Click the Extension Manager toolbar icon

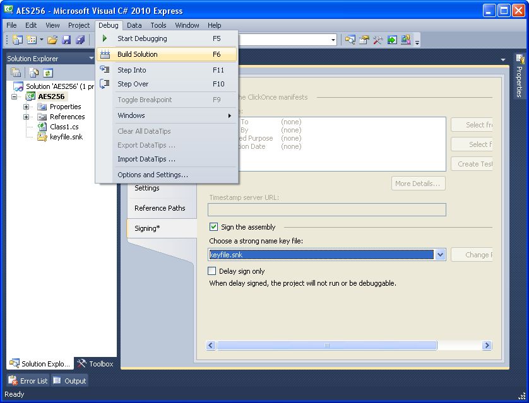tap(406, 40)
